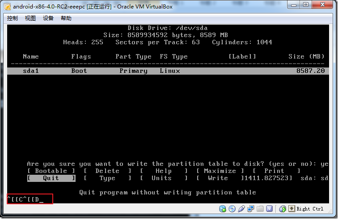Click the Flags column header
The image size is (338, 219).
[81, 57]
